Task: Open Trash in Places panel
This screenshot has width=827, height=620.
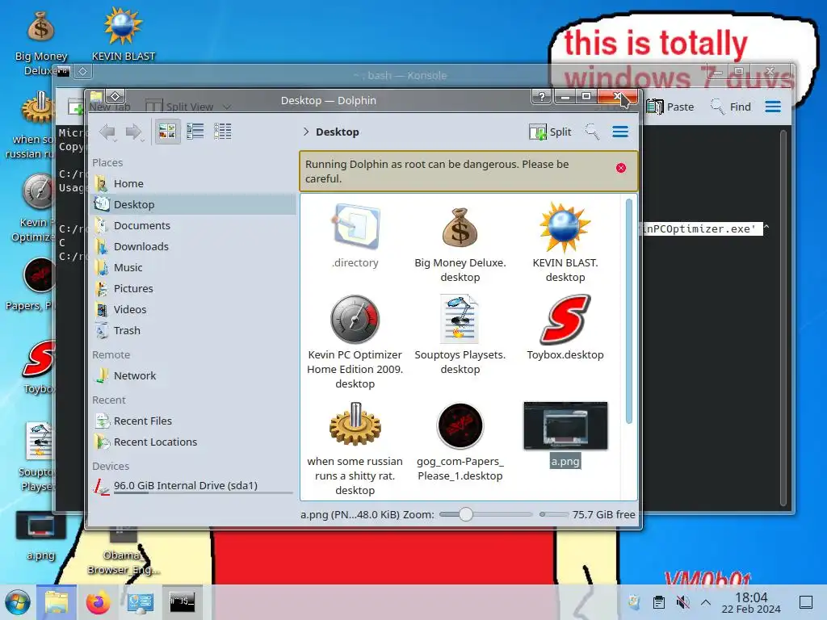Action: pos(193,330)
